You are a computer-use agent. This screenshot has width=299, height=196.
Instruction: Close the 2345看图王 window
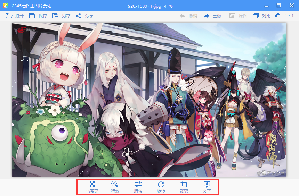[292, 6]
